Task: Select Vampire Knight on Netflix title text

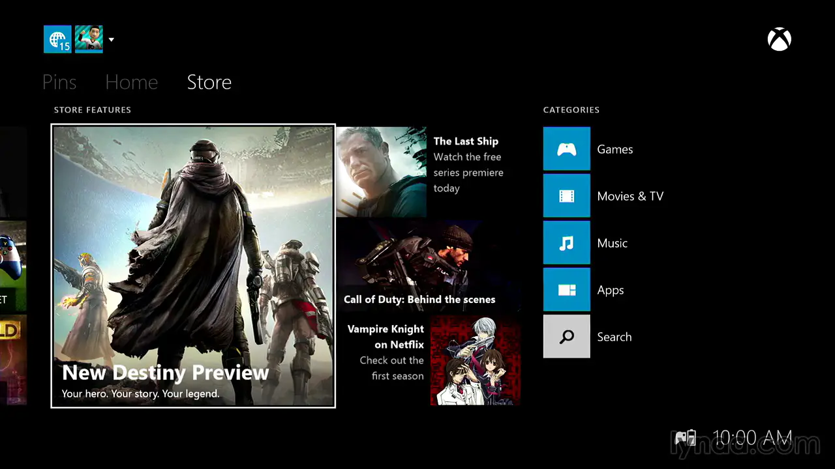Action: (x=386, y=337)
